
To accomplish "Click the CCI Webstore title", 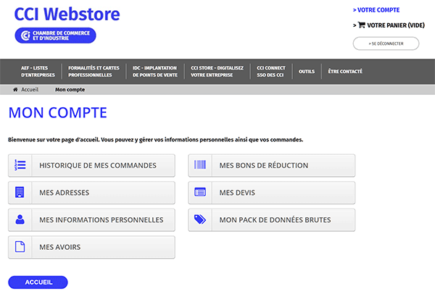I will (67, 14).
